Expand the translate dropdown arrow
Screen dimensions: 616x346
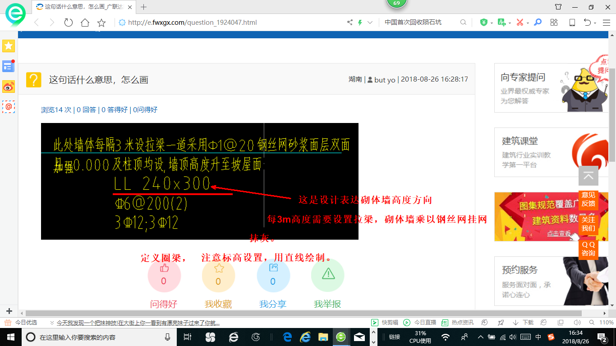click(x=510, y=23)
